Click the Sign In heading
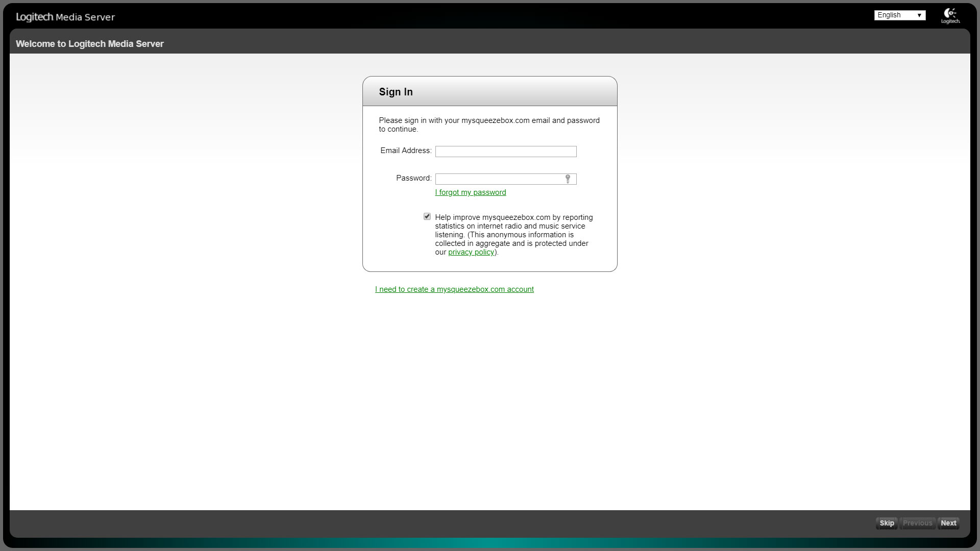The height and width of the screenshot is (551, 980). click(396, 92)
